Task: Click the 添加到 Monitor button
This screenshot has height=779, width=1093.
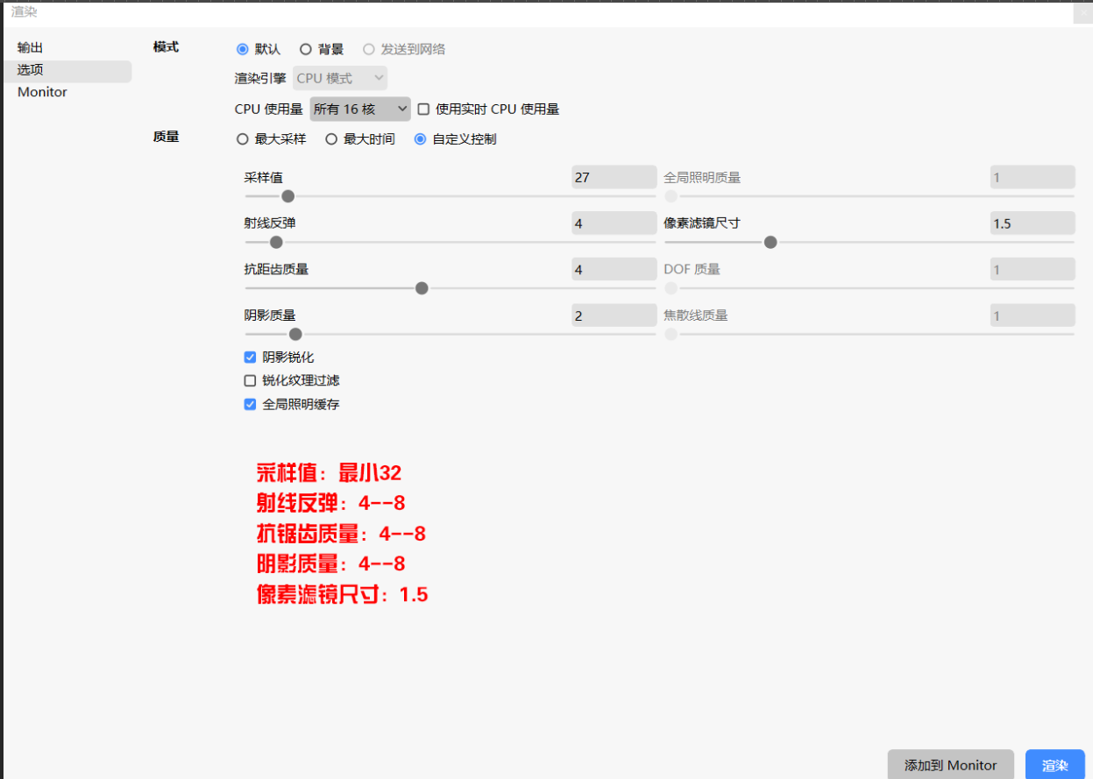Action: 950,765
